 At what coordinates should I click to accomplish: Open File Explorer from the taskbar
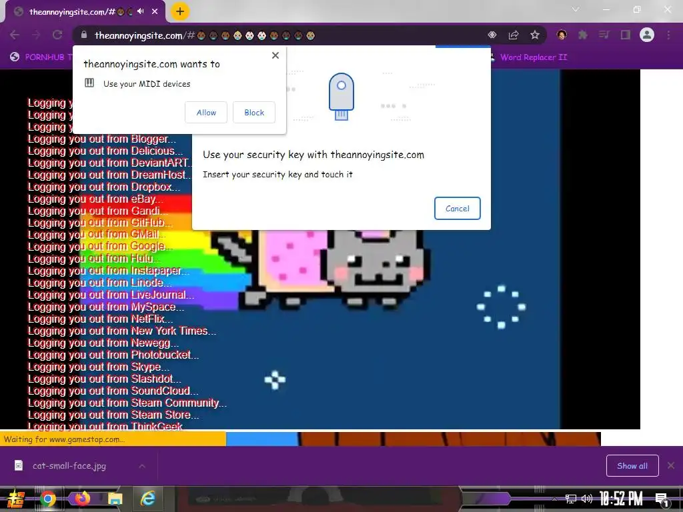coord(115,499)
